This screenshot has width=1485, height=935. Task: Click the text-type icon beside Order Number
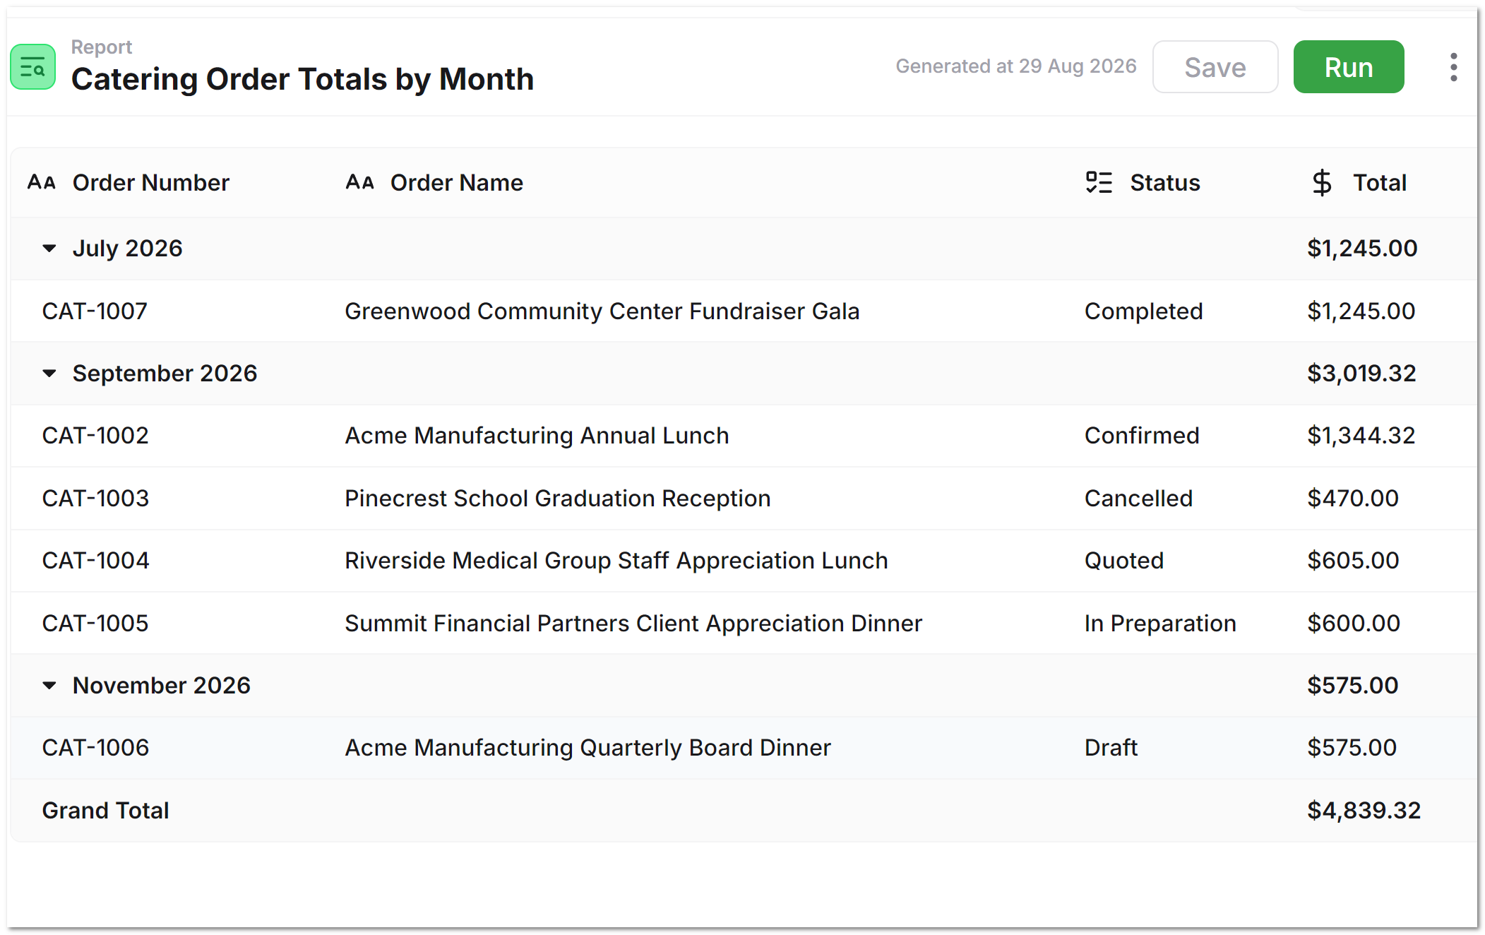point(42,182)
